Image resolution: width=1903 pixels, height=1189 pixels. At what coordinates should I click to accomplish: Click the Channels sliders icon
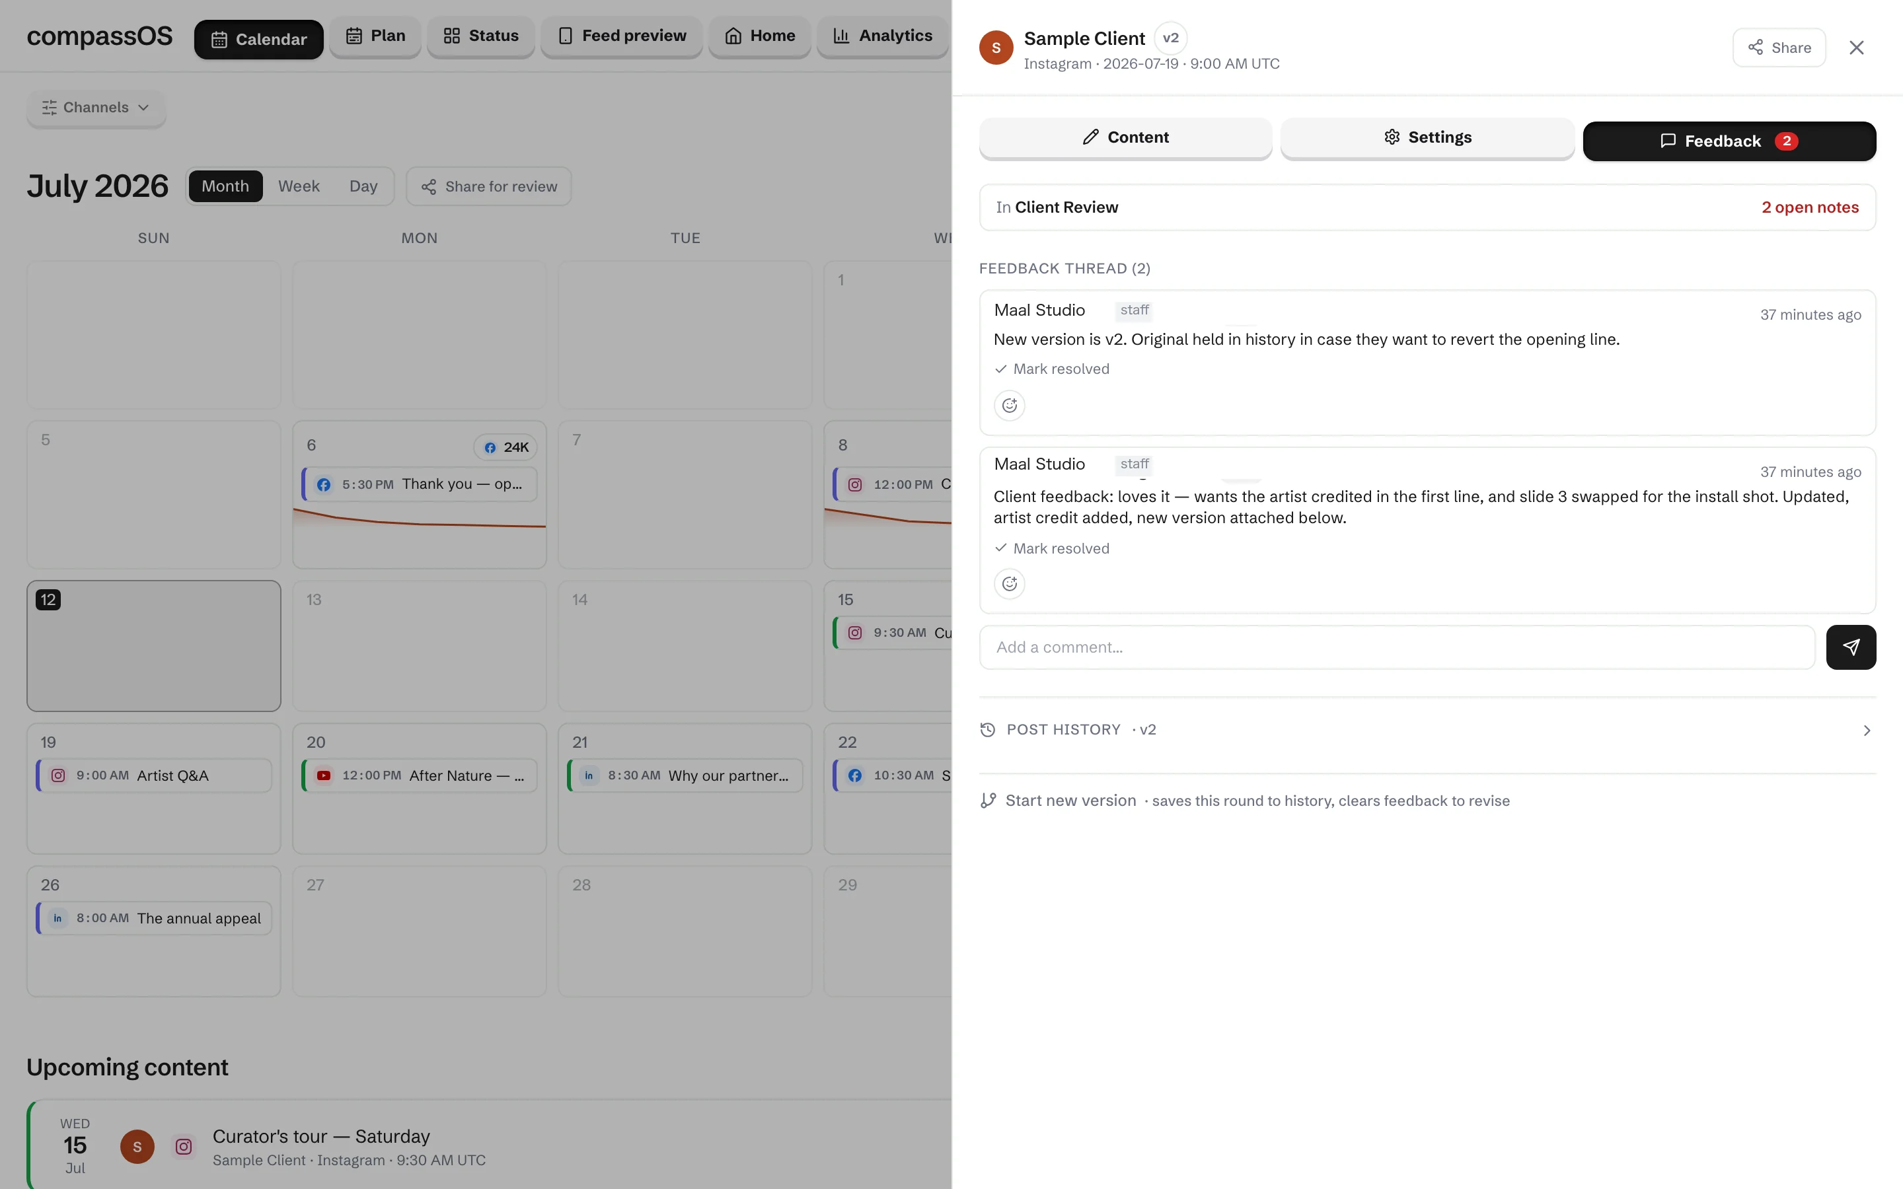[50, 108]
